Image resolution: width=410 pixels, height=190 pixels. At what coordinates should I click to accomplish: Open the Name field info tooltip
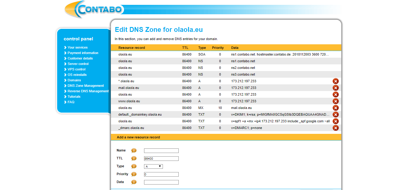click(133, 150)
